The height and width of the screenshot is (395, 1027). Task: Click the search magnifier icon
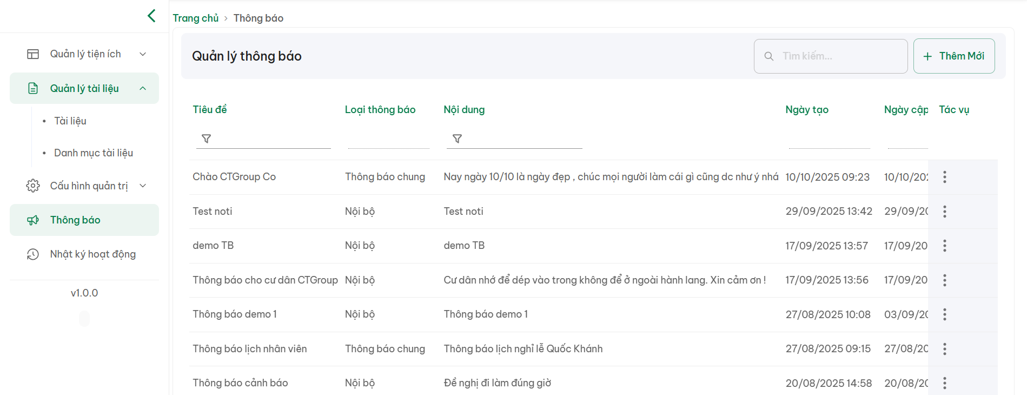coord(768,56)
